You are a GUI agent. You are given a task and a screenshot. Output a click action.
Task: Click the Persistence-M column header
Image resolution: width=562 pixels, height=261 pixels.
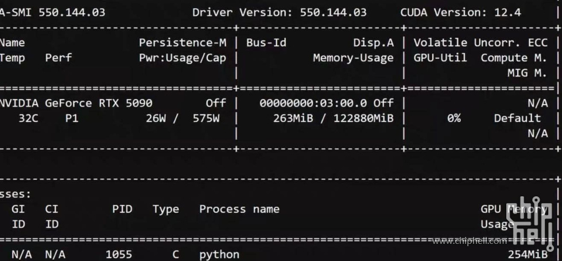tap(183, 43)
